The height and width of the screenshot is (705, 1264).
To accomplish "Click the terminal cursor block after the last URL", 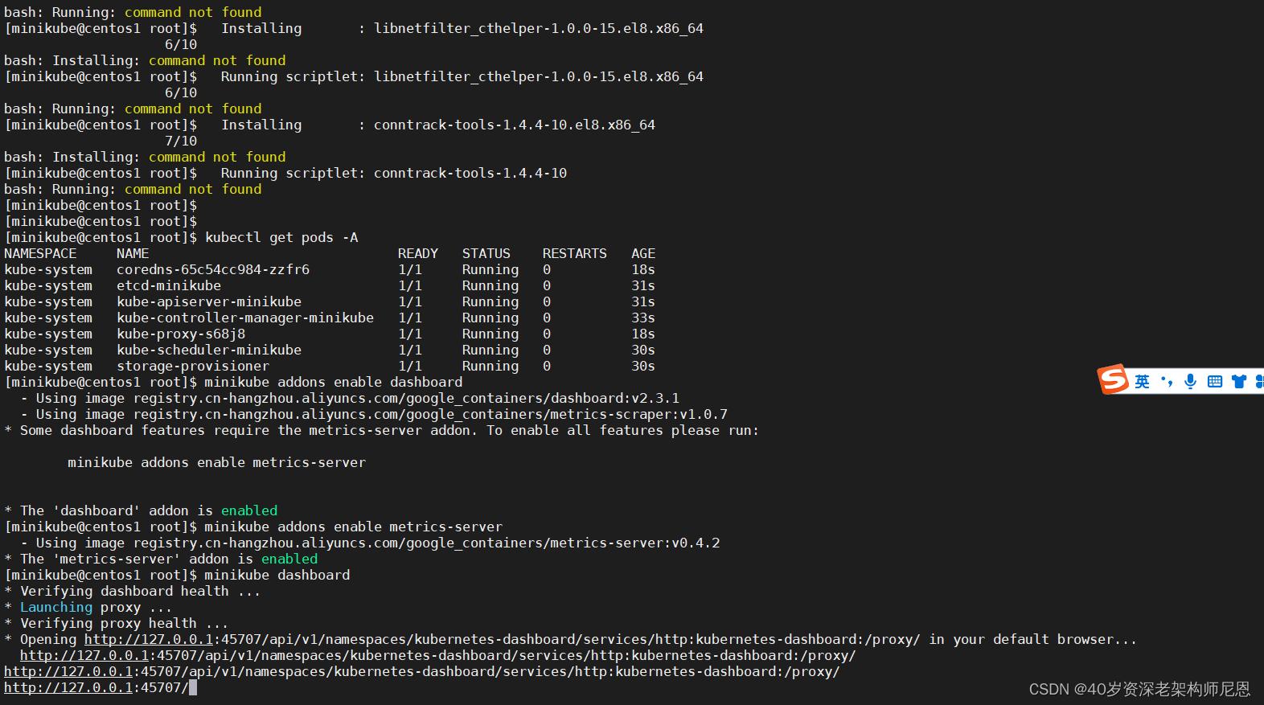I will click(193, 688).
